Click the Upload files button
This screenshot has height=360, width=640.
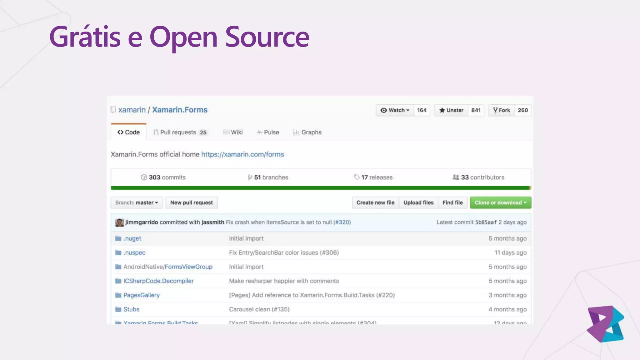[x=418, y=202]
